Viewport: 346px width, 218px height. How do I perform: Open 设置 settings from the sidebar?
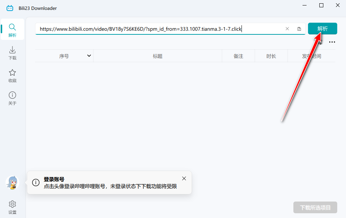pyautogui.click(x=12, y=207)
